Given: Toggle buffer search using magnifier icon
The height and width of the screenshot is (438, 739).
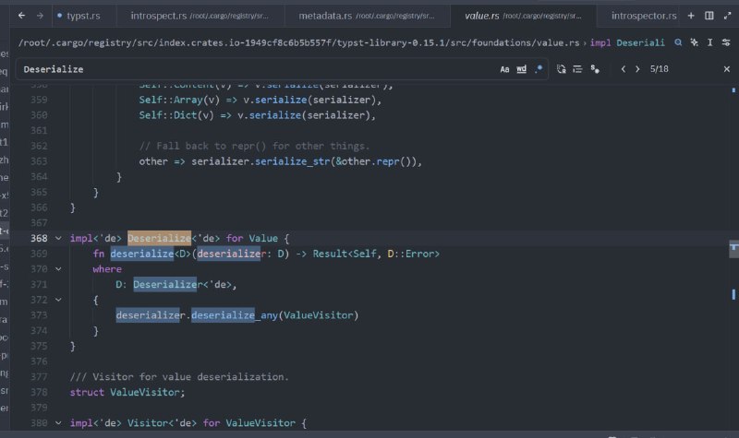Looking at the screenshot, I should tap(678, 42).
